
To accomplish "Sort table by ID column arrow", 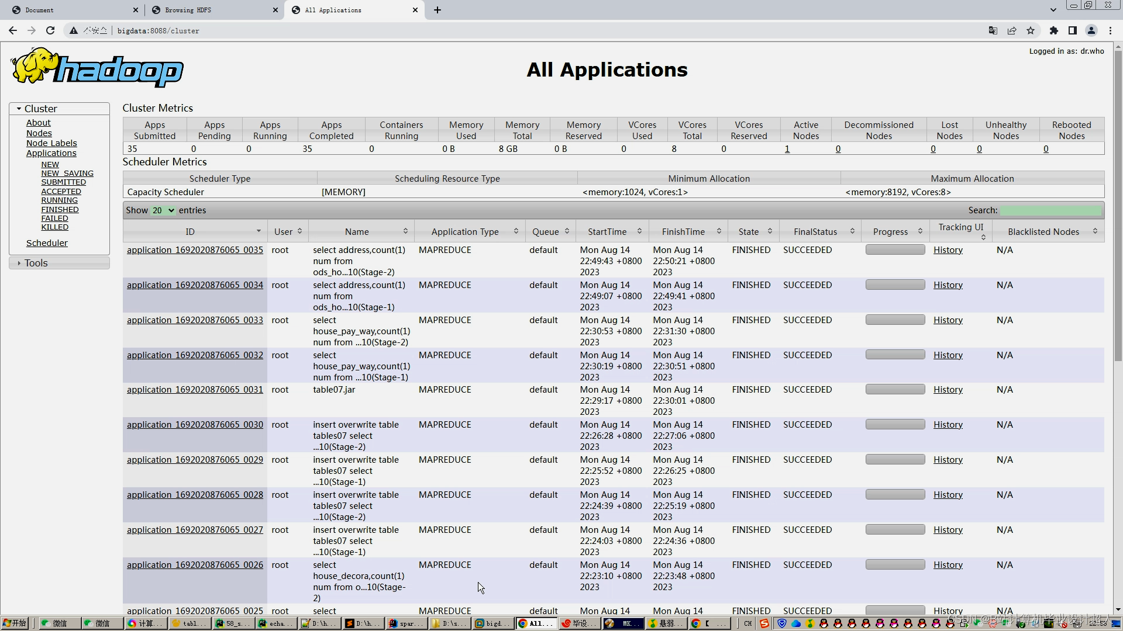I will click(x=259, y=231).
